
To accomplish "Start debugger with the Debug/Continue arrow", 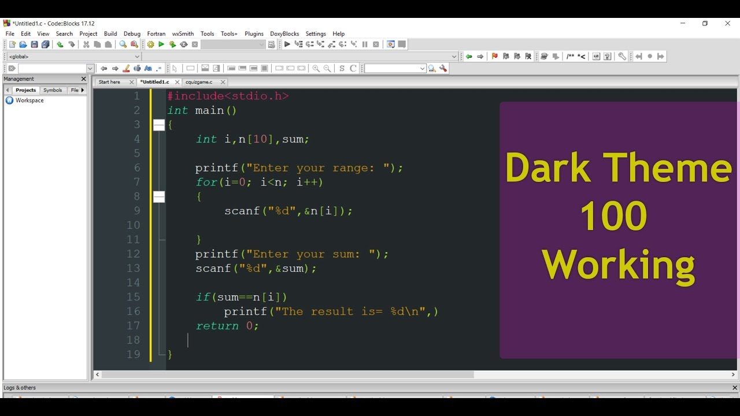I will [x=287, y=44].
